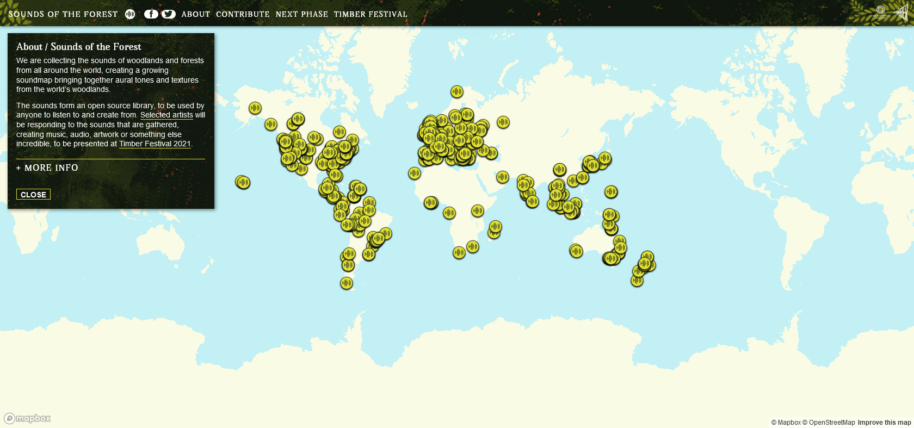Play the southernmost South America sound marker
Viewport: 914px width, 428px height.
pyautogui.click(x=347, y=283)
